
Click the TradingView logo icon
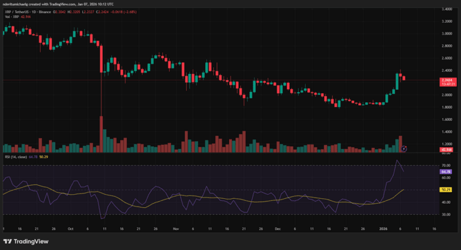pyautogui.click(x=8, y=242)
